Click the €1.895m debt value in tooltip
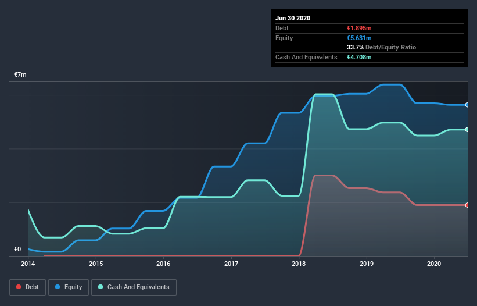 [359, 28]
